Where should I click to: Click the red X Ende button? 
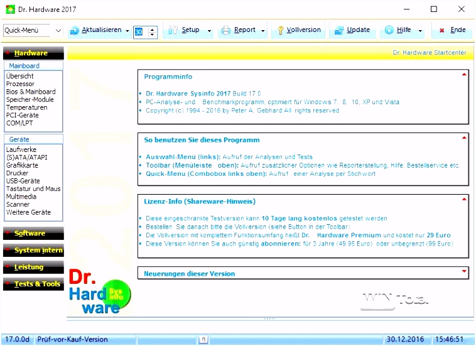(x=442, y=30)
